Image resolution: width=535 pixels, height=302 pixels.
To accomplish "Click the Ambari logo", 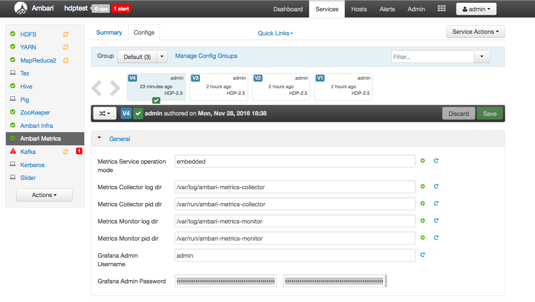I will click(21, 8).
